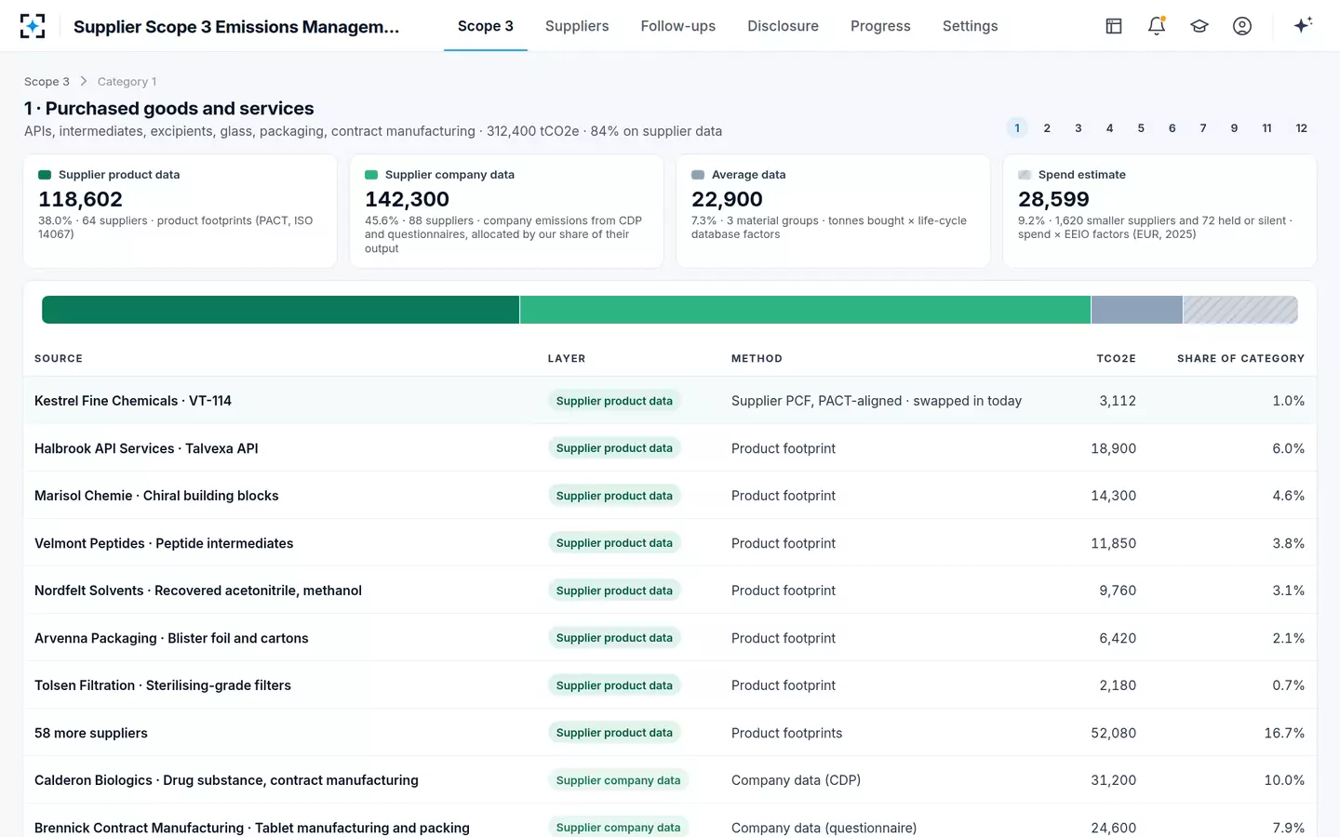Image resolution: width=1340 pixels, height=837 pixels.
Task: Expand the 58 more suppliers row
Action: 670,733
